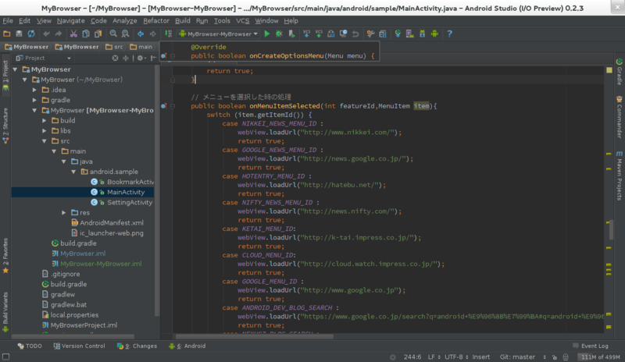Open the Project view mode dropdown
Screen dimensions: 625x362
pyautogui.click(x=43, y=59)
